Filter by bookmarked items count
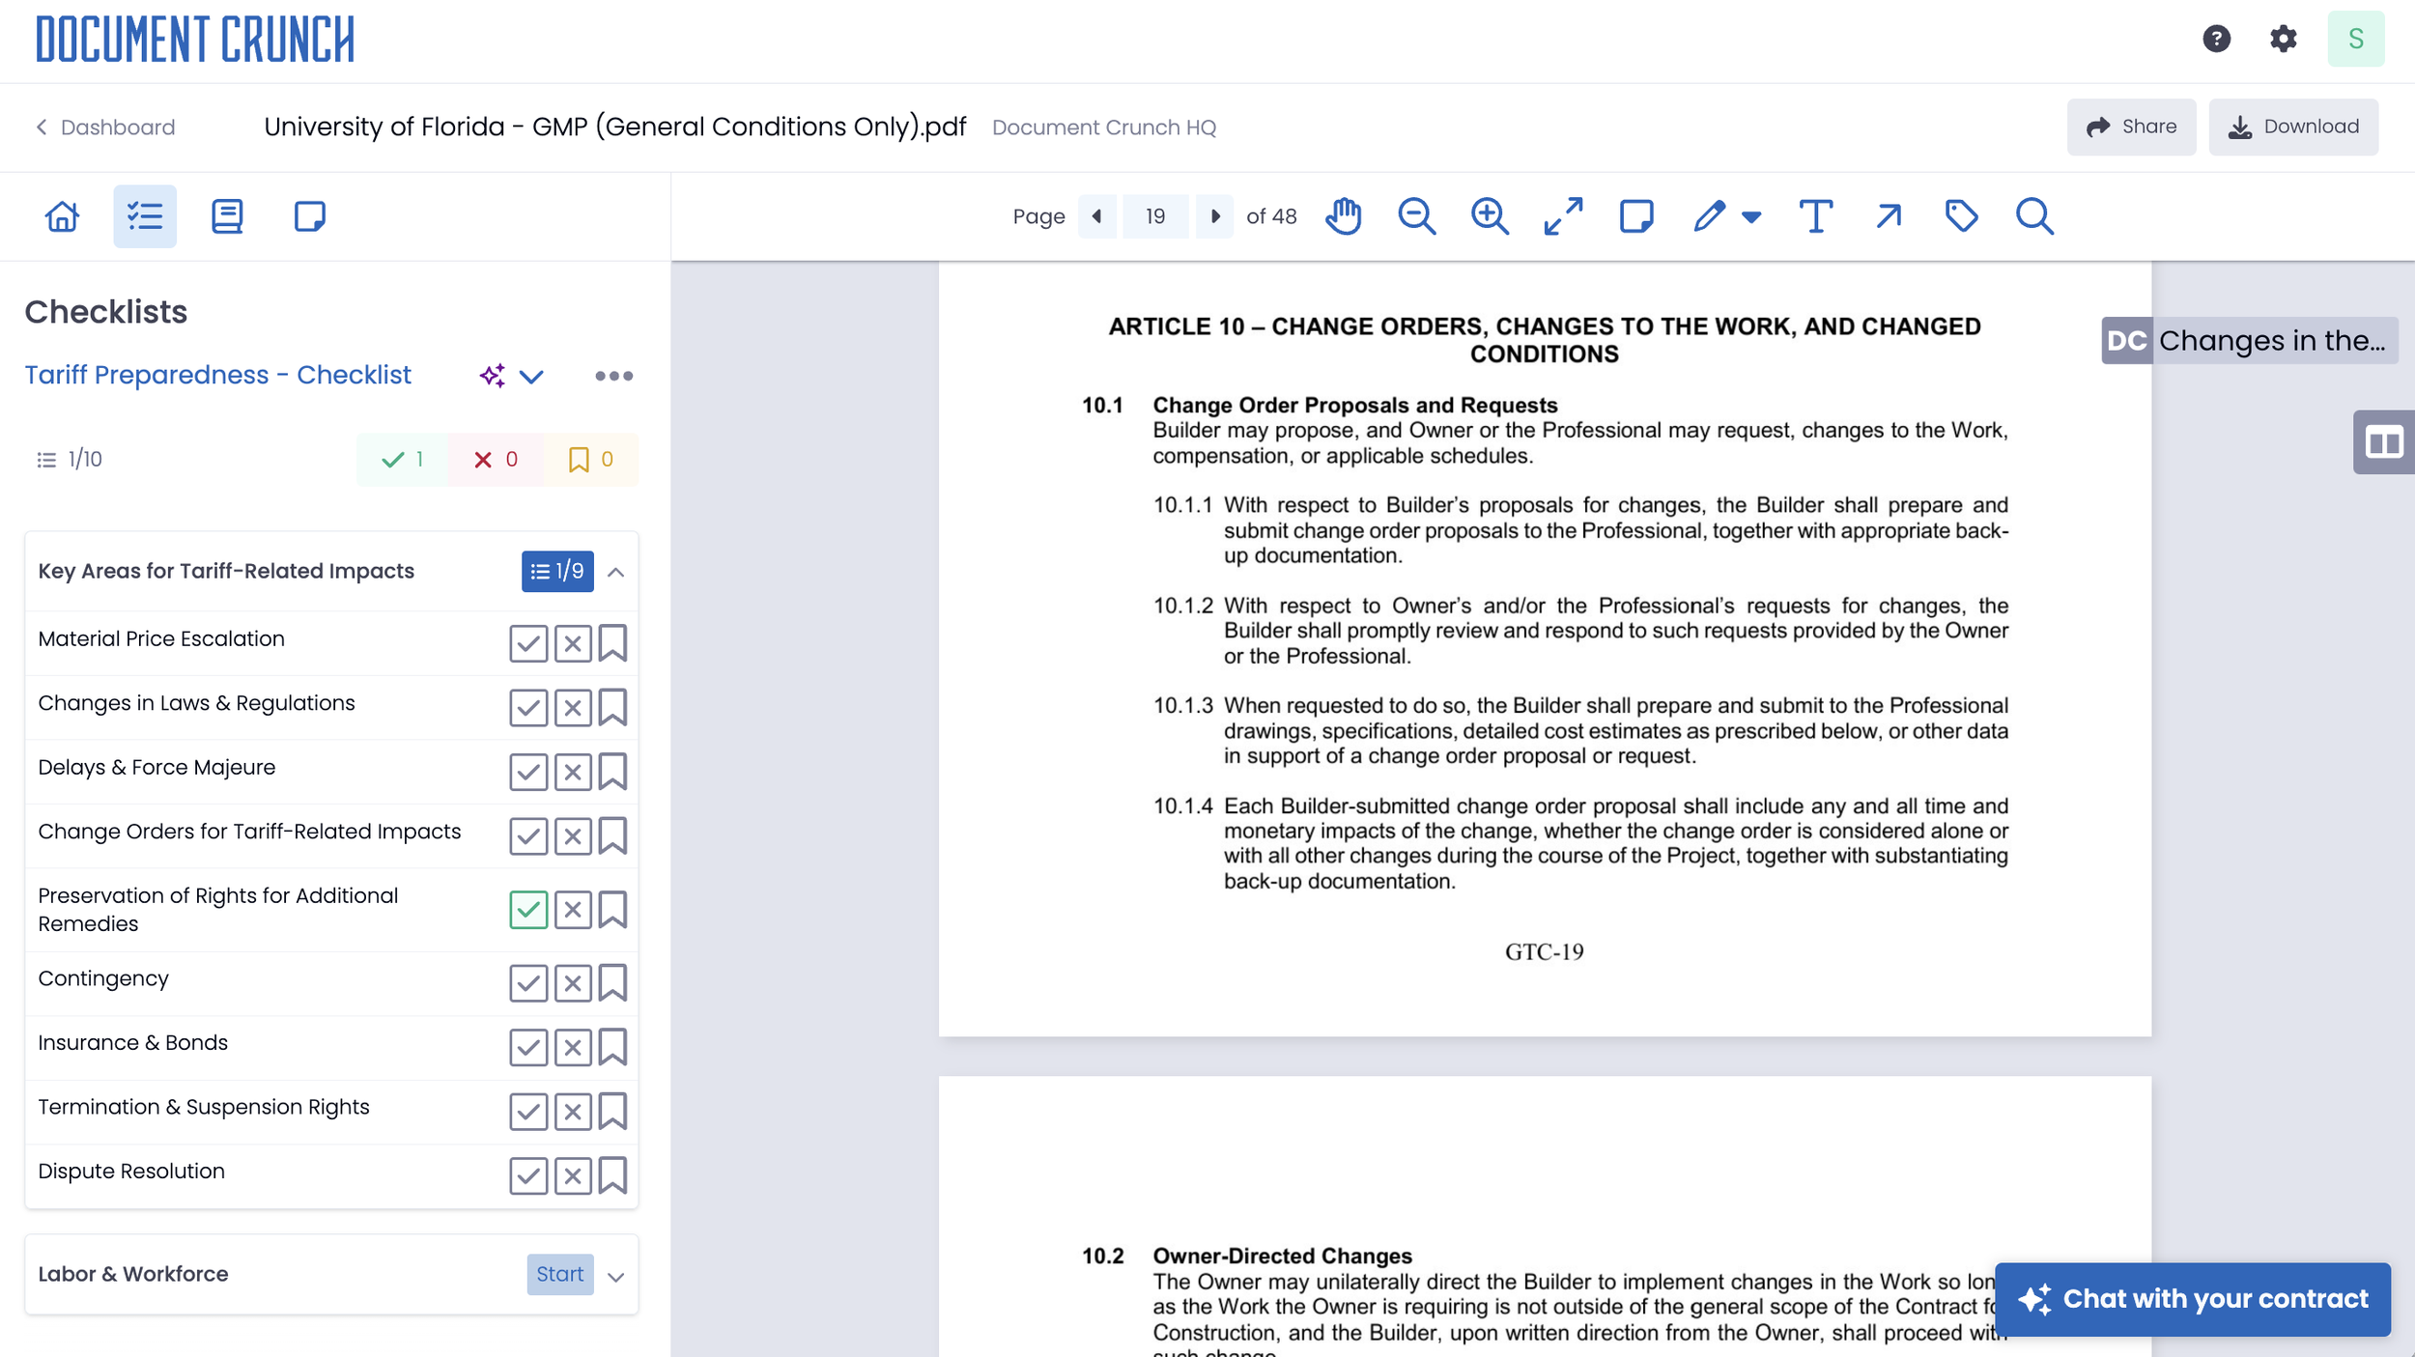Screen dimensions: 2415x1357 pos(590,460)
